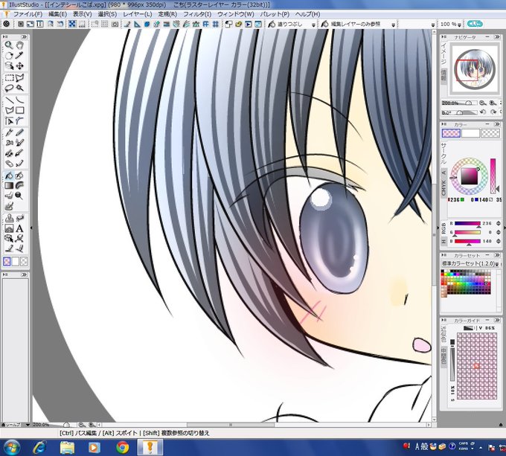Select the Stamp tool
Image resolution: width=506 pixels, height=456 pixels.
pyautogui.click(x=9, y=218)
